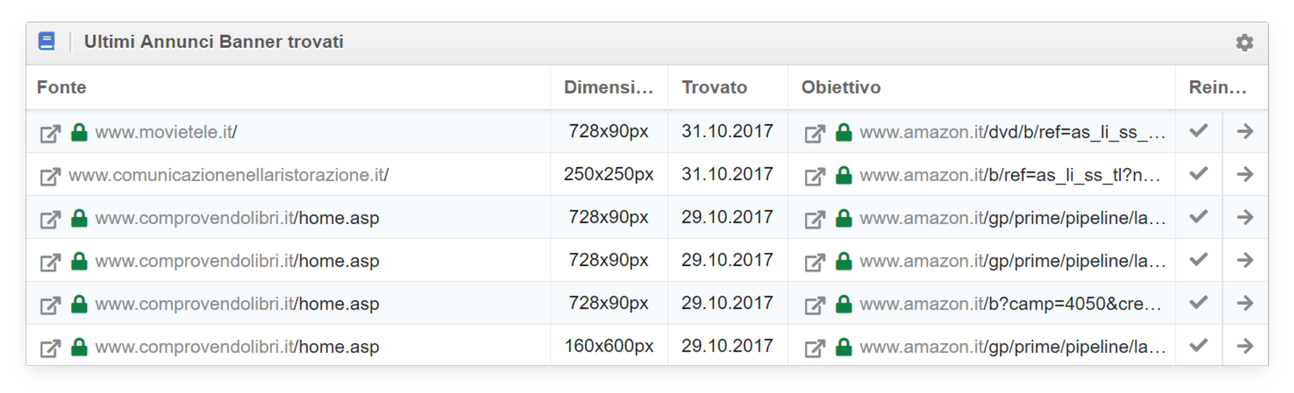
Task: Sort by the Obiettivo column header
Action: pyautogui.click(x=840, y=87)
